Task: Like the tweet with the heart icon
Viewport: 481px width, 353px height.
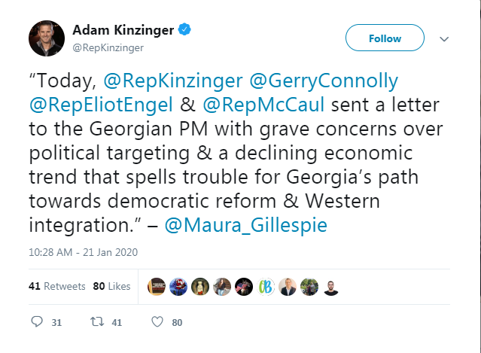Action: pyautogui.click(x=157, y=322)
